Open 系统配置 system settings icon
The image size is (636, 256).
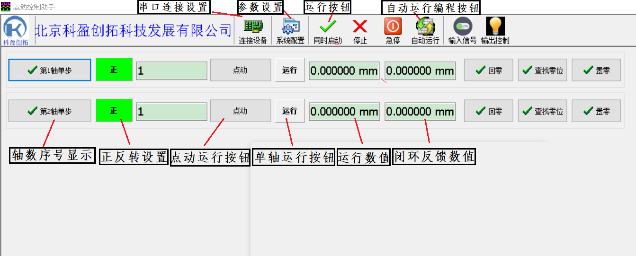290,31
